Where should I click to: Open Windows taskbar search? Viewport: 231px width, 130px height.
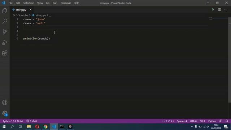click(x=12, y=127)
